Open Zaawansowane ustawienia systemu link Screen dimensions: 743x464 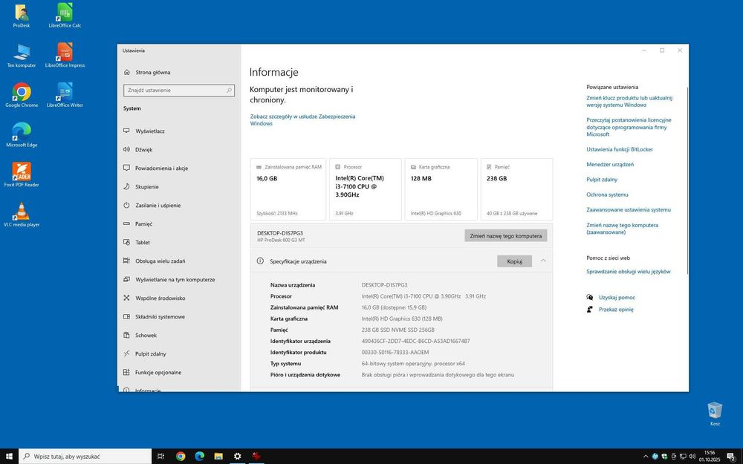tap(629, 210)
